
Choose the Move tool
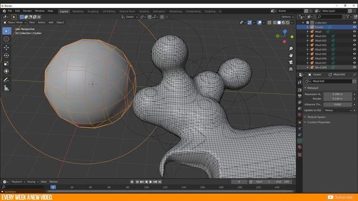[x=6, y=47]
